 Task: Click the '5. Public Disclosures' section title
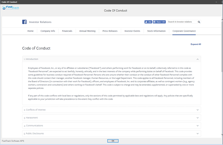pos(34,134)
